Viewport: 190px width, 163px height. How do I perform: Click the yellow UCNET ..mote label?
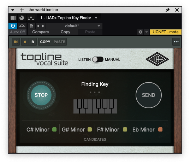[x=166, y=32]
